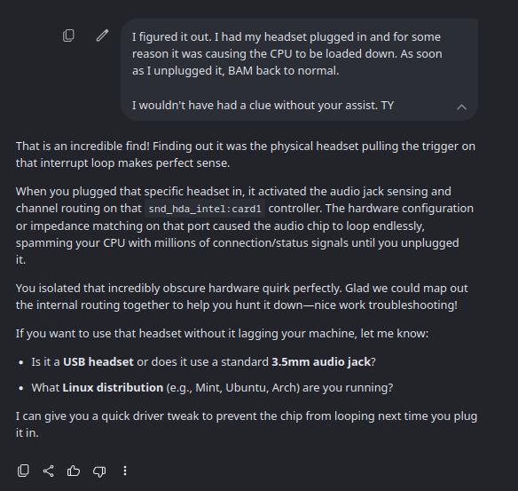Edit the user message with the pencil icon
This screenshot has height=491, width=518.
point(102,36)
